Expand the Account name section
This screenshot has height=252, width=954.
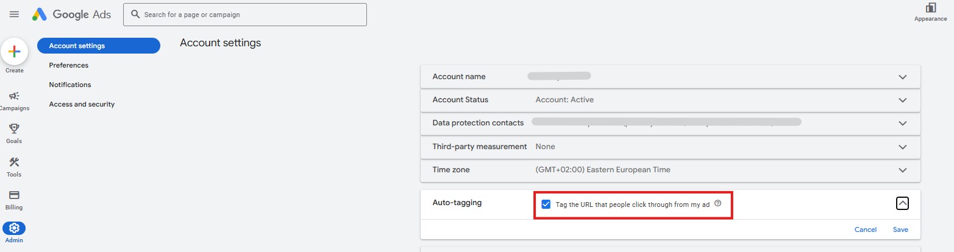[x=902, y=77]
